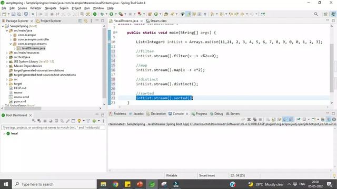This screenshot has height=189, width=337.
Task: Click the Windows Type here to search box
Action: tap(54, 184)
